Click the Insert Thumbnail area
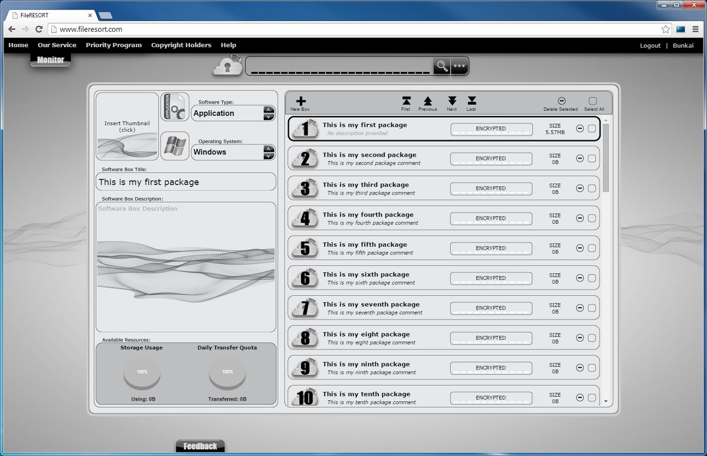The height and width of the screenshot is (456, 707). pos(126,125)
